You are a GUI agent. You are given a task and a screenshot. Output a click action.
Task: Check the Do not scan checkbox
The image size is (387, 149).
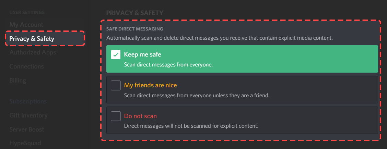pos(116,116)
